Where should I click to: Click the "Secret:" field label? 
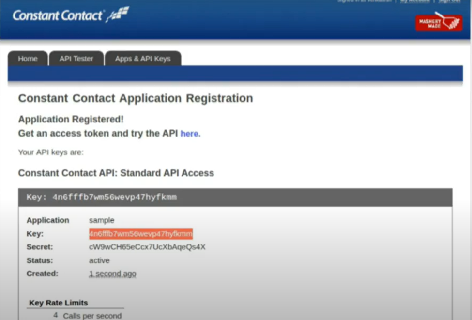coord(40,247)
